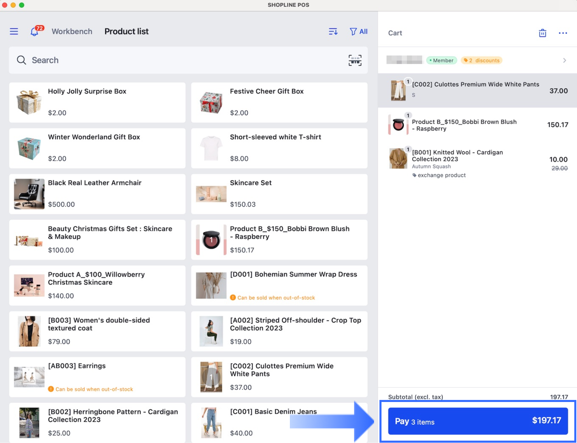Select Bobbi Brown Blush in product list
This screenshot has width=577, height=443.
279,240
